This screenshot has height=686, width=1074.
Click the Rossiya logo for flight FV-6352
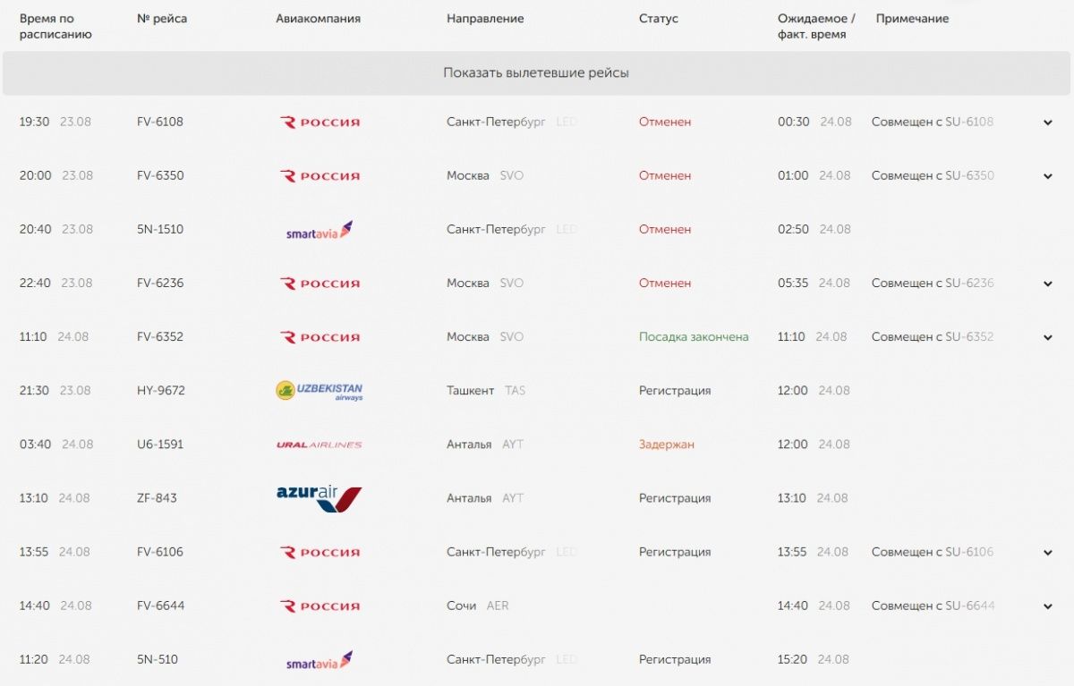(320, 337)
